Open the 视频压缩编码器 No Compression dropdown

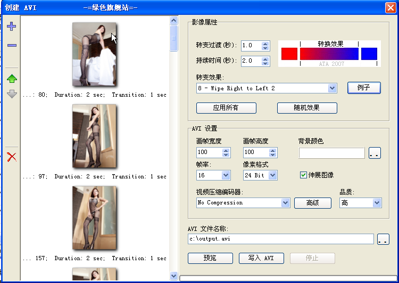(285, 203)
